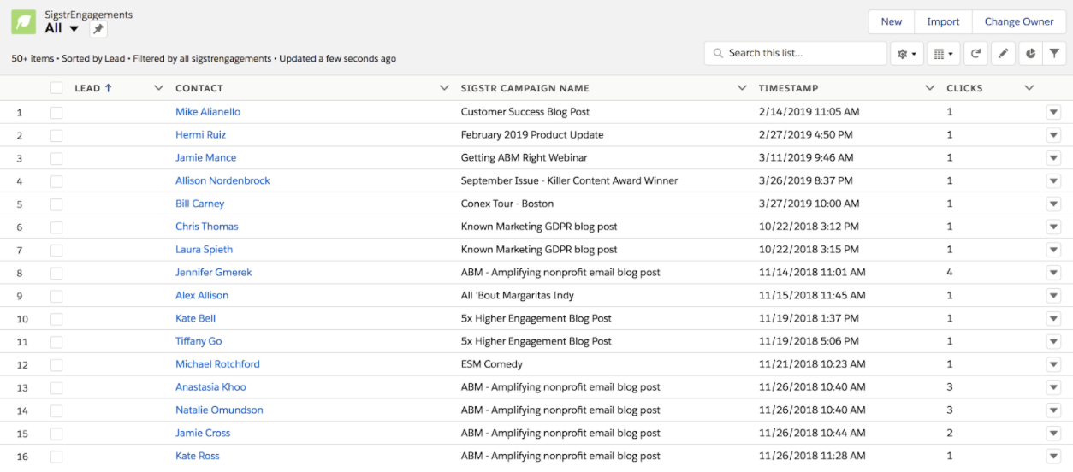Click 'February 2019 Product Update' cell
The width and height of the screenshot is (1073, 472).
pyautogui.click(x=532, y=135)
